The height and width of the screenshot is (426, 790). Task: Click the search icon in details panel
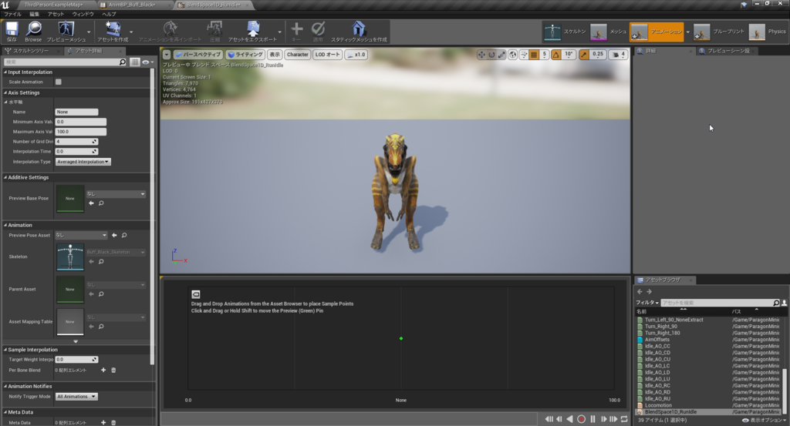coord(123,62)
